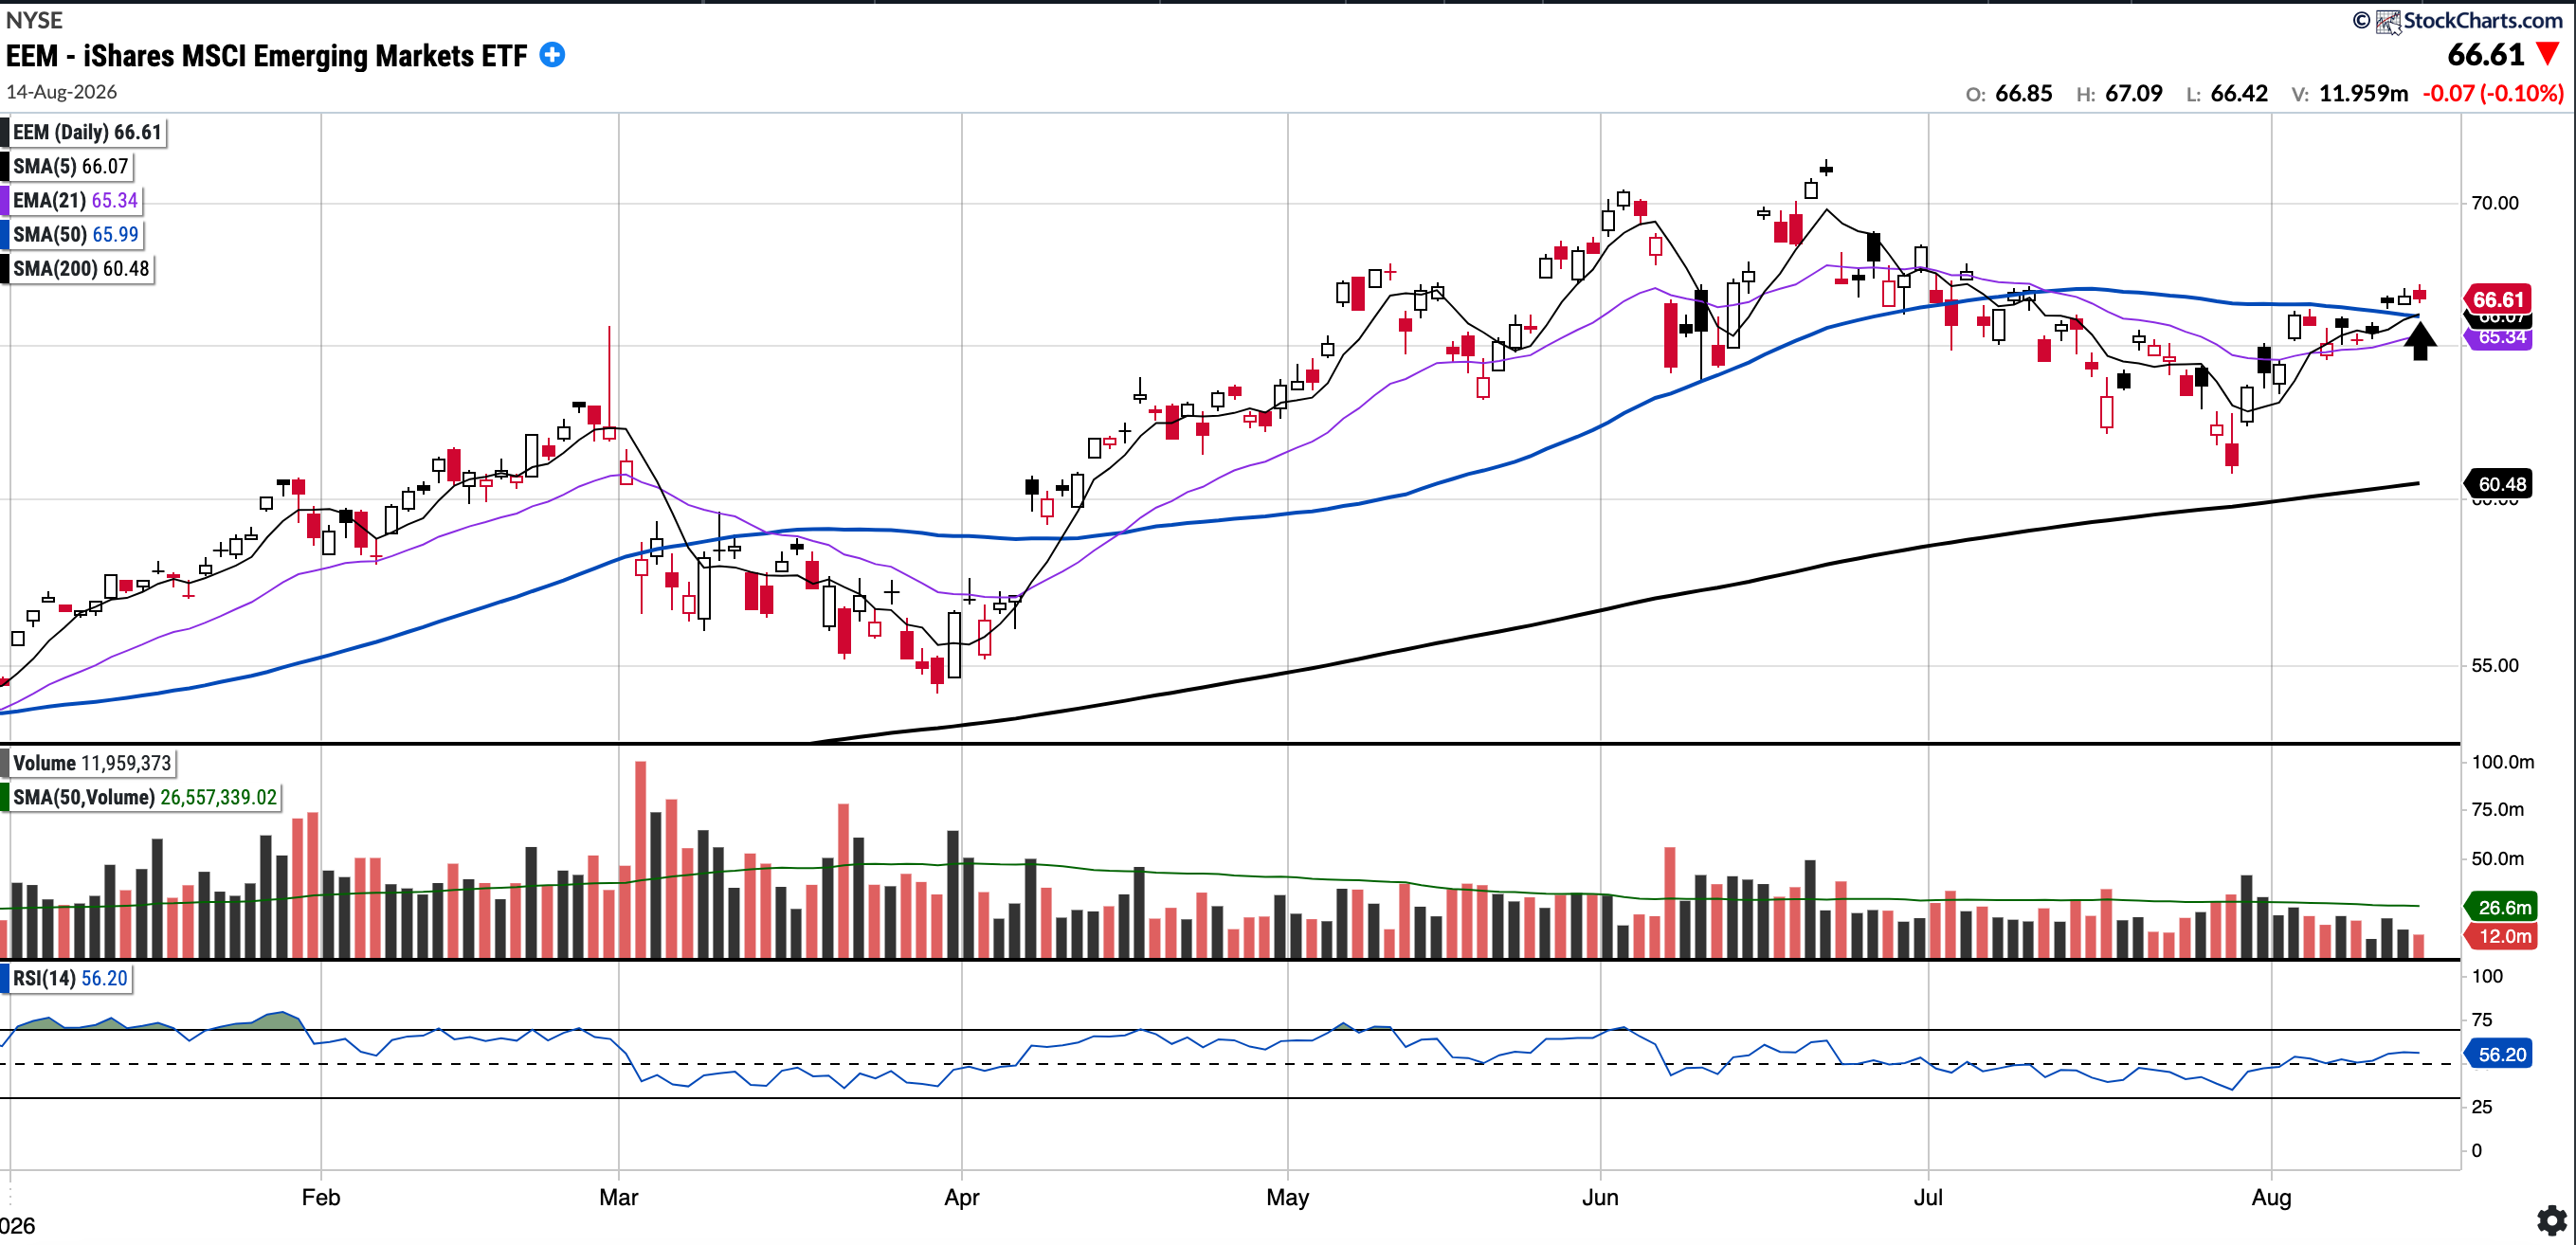Click the Feb label on the time axis
The height and width of the screenshot is (1245, 2576).
(321, 1197)
